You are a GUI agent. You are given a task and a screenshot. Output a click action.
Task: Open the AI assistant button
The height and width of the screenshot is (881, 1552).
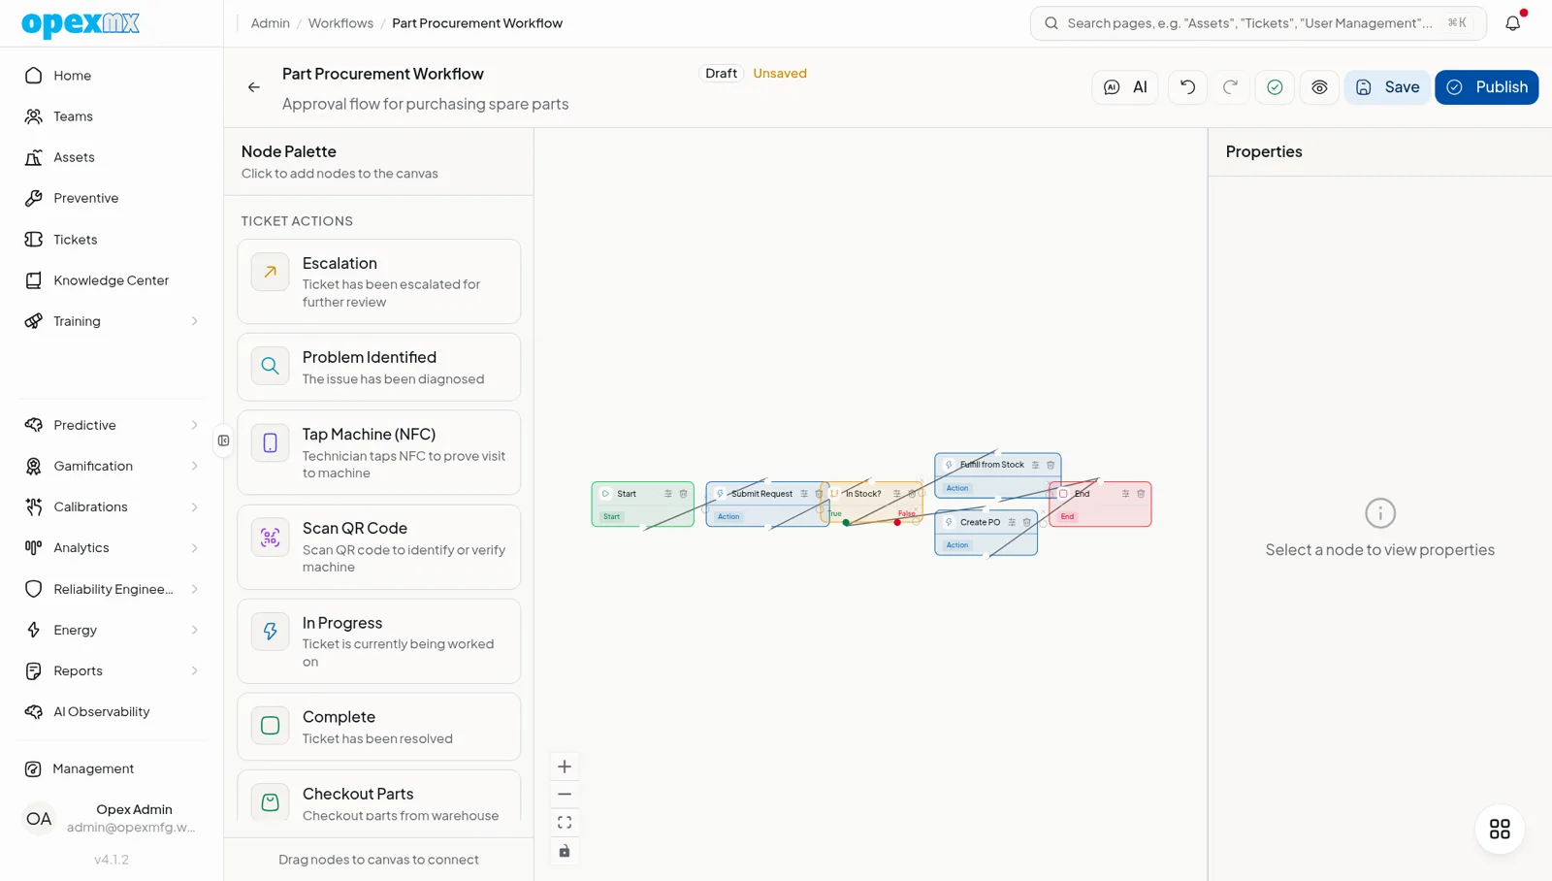tap(1124, 87)
